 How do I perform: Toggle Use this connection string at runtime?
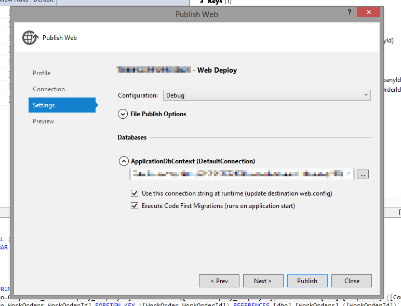[135, 193]
